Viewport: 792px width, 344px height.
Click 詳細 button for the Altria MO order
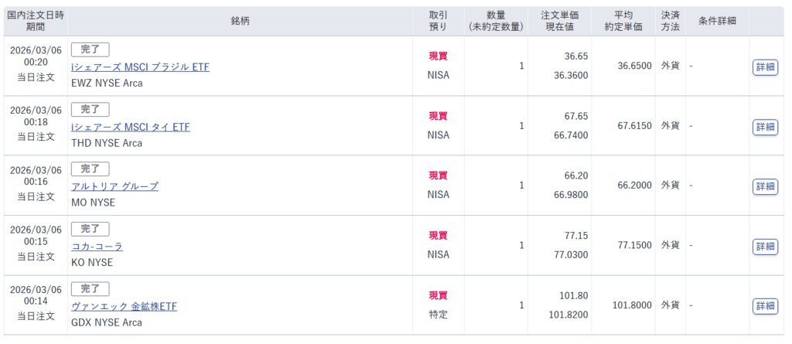(765, 186)
